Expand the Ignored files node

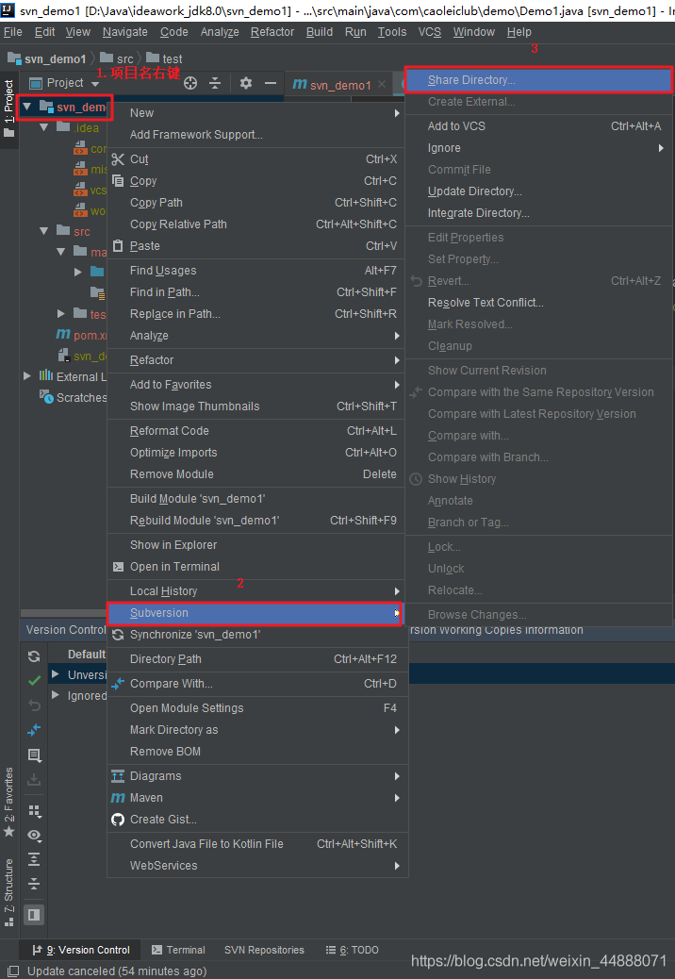point(56,695)
